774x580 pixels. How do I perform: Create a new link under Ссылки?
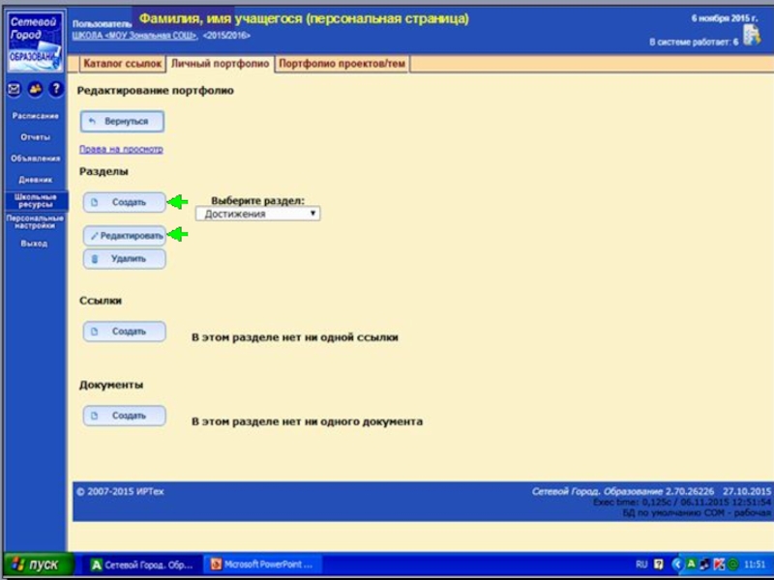124,332
